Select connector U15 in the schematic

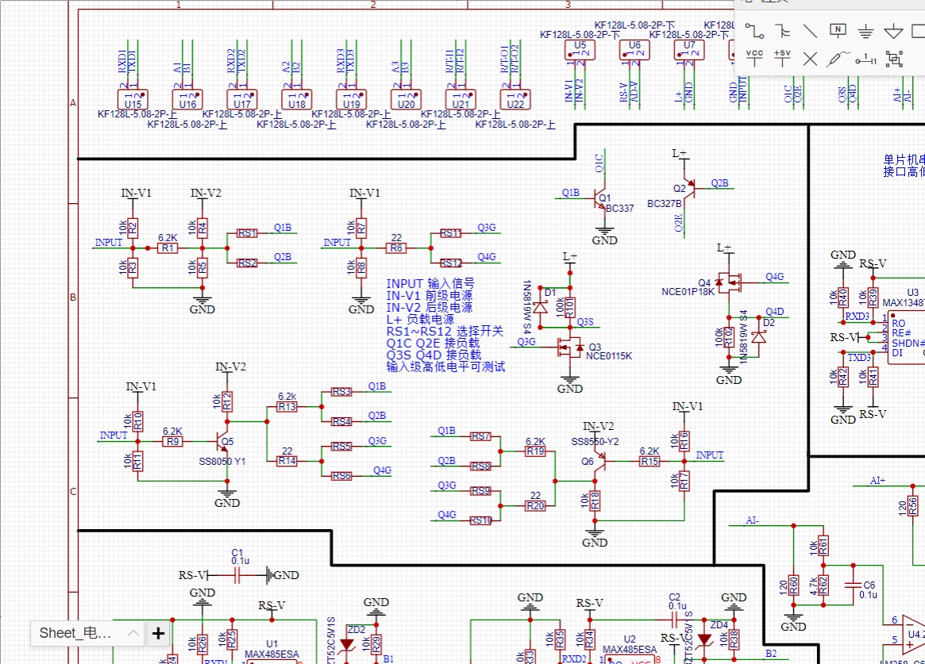coord(133,100)
